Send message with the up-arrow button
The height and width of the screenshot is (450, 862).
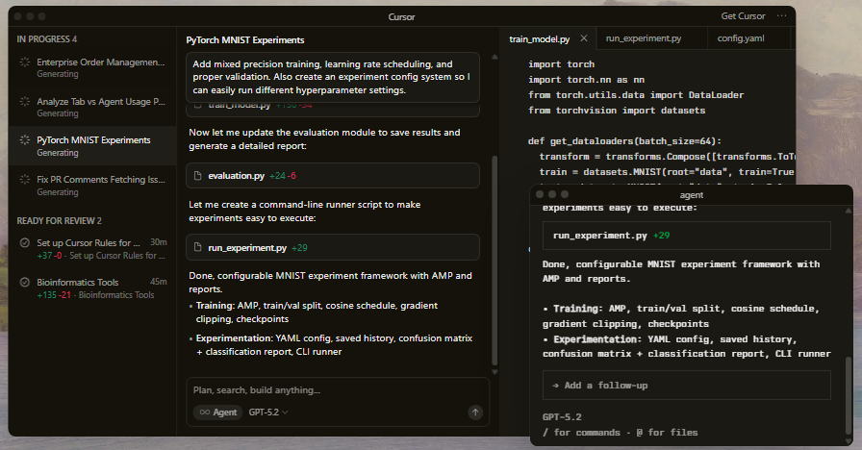(475, 412)
